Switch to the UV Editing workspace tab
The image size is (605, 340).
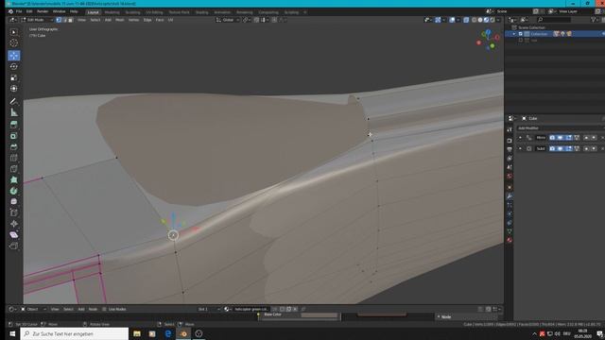[154, 12]
